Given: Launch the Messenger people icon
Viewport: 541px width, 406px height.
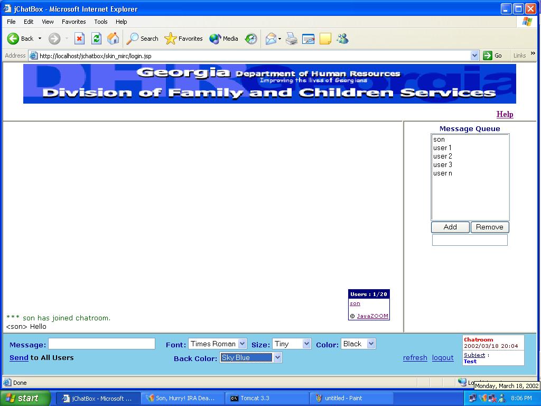Looking at the screenshot, I should pyautogui.click(x=342, y=39).
